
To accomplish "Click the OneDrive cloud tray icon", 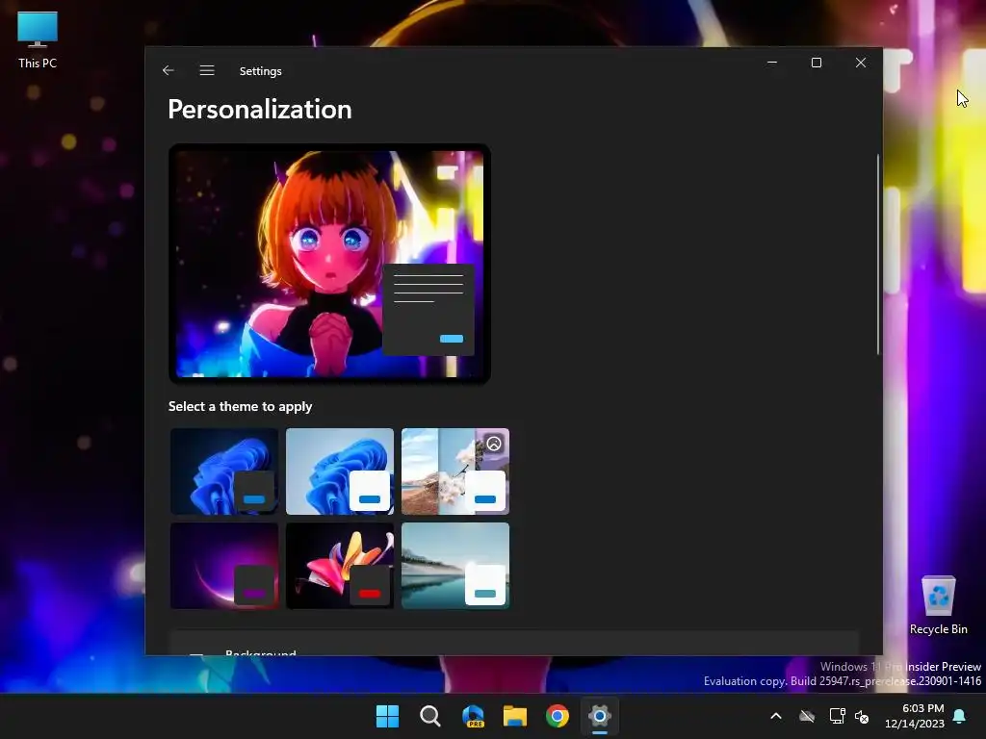I will click(x=807, y=716).
